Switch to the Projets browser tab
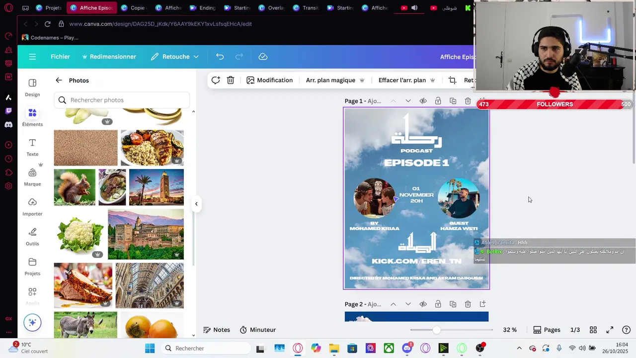This screenshot has height=358, width=636. 49,8
